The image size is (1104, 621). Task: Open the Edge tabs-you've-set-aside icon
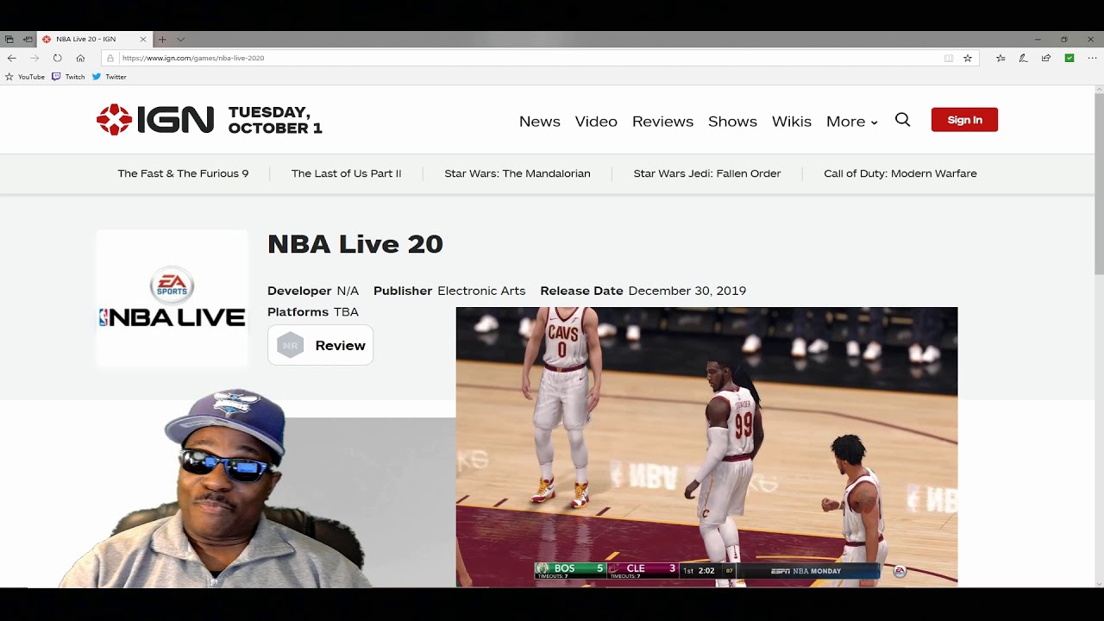pos(9,40)
